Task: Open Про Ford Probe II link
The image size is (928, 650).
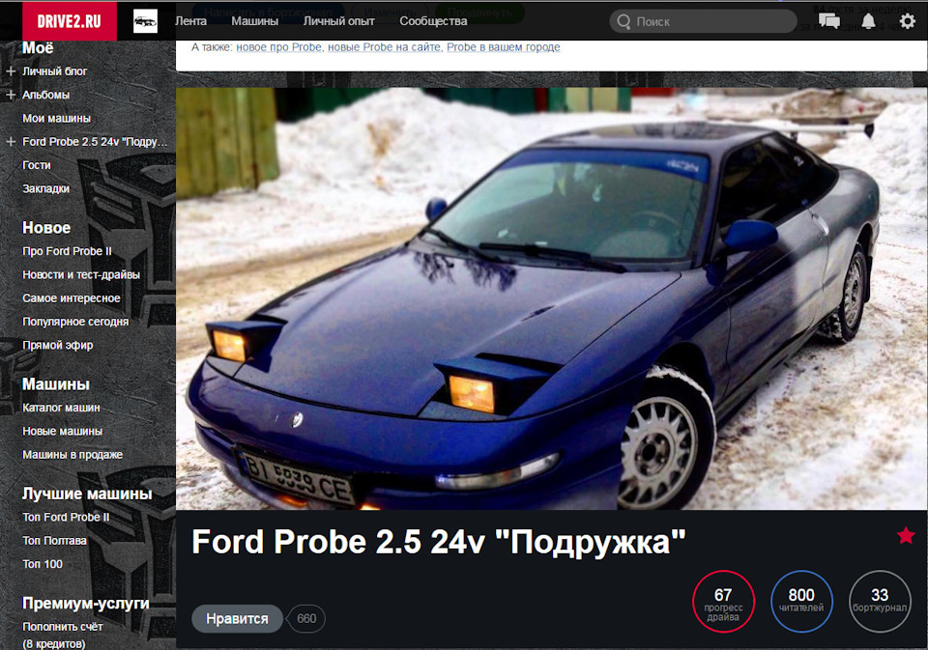Action: point(67,251)
